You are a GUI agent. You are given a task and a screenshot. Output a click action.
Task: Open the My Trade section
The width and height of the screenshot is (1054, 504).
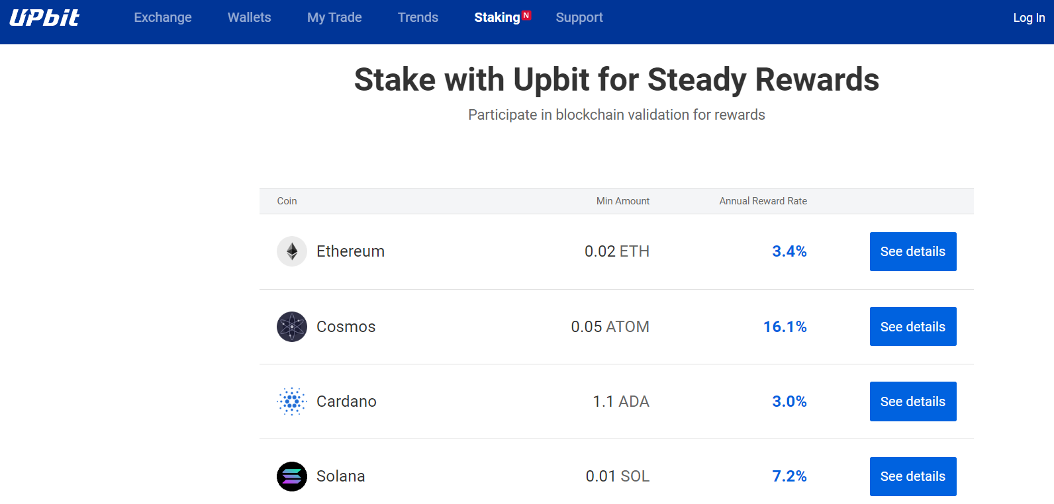tap(334, 17)
